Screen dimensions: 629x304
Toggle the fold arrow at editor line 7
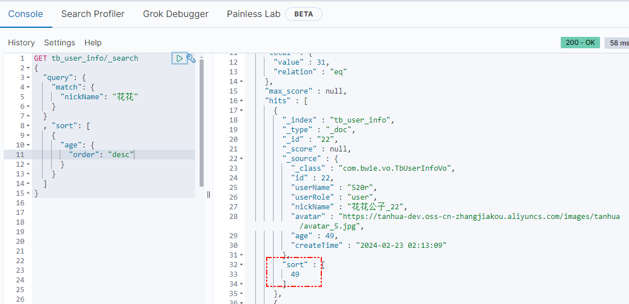click(28, 116)
